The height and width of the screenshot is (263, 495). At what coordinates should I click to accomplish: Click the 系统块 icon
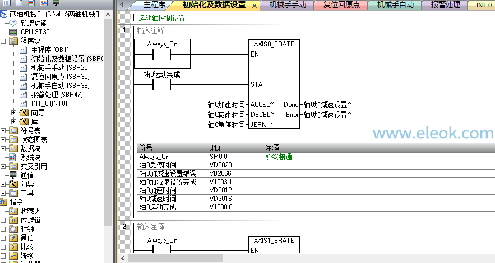tap(13, 157)
